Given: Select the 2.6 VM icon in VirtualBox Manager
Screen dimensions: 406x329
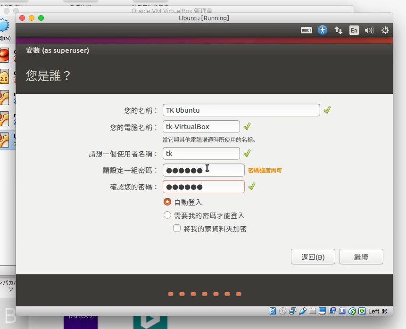Looking at the screenshot, I should coord(4,77).
